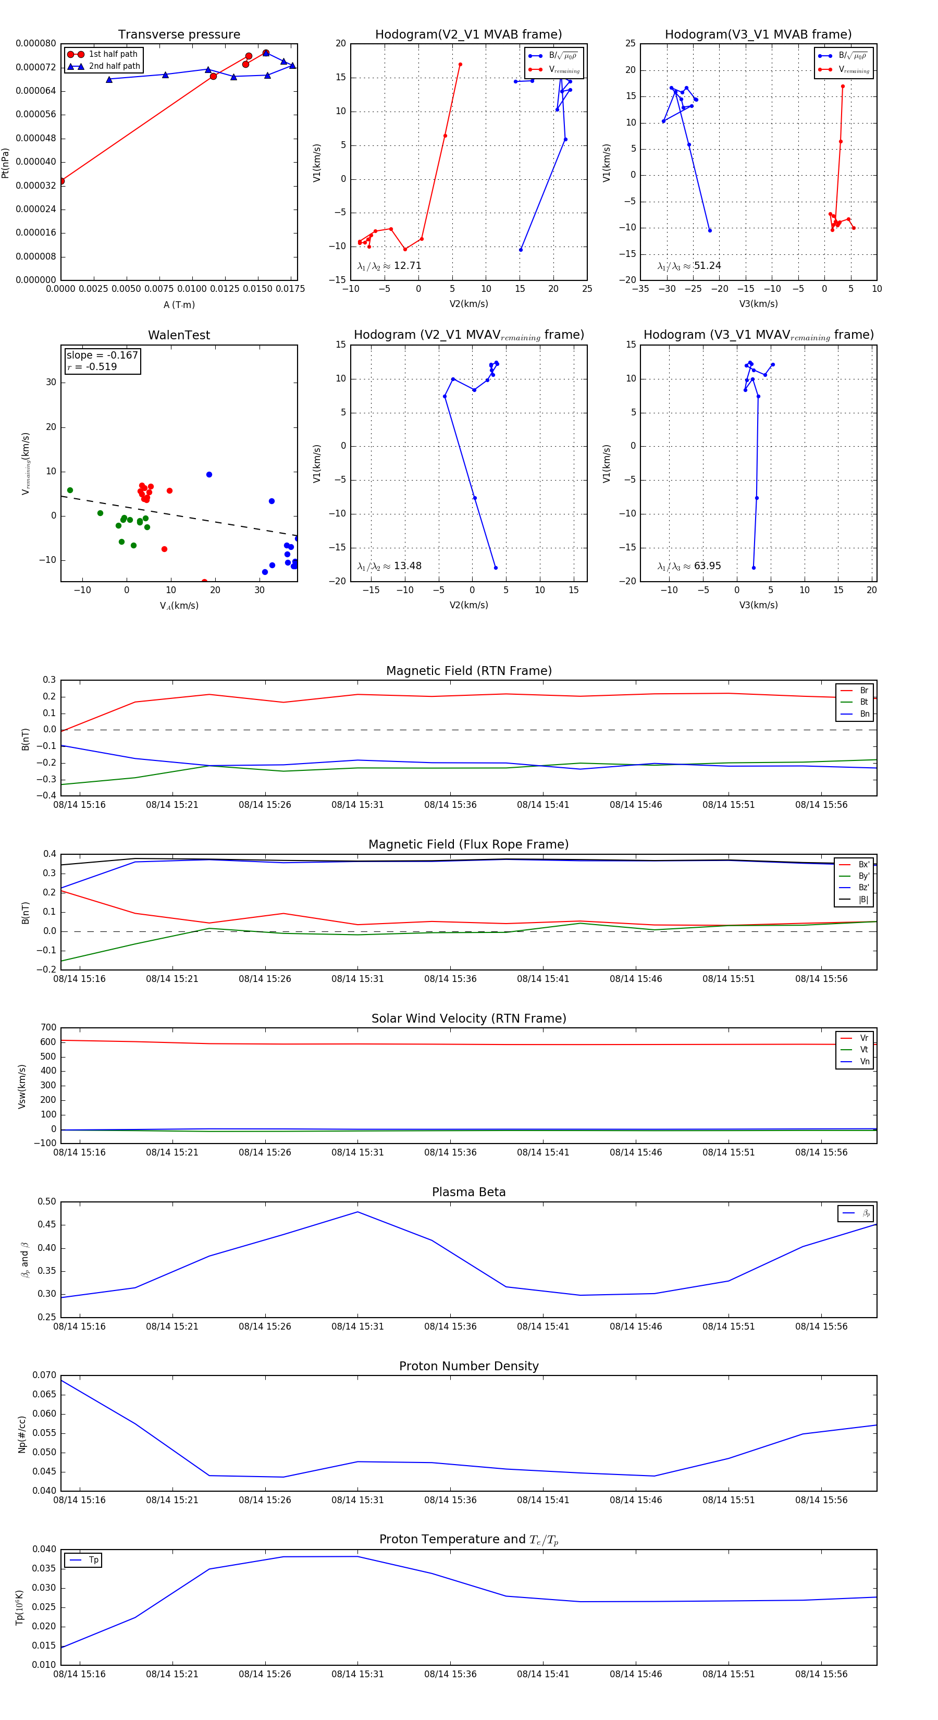Click the eigenvalue ratio text reading 13.48

pyautogui.click(x=389, y=566)
